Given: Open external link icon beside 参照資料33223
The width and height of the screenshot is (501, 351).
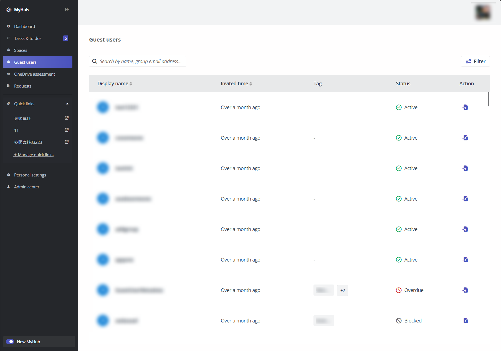Looking at the screenshot, I should pos(66,142).
